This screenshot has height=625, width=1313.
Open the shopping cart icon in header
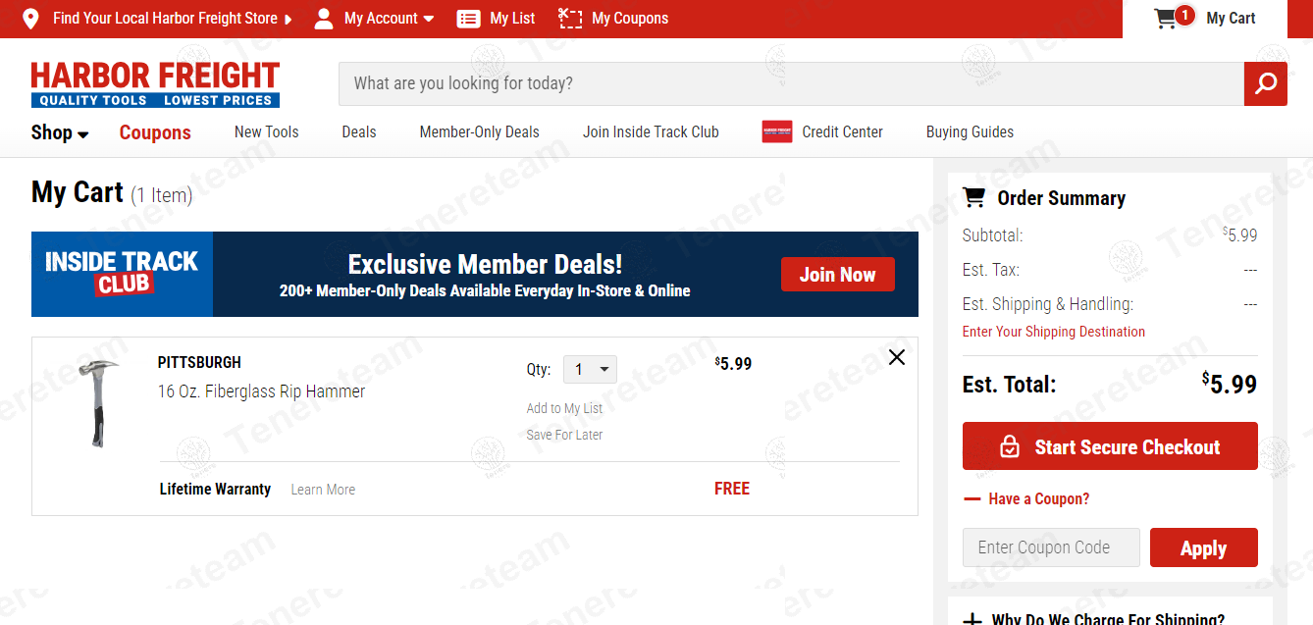tap(1166, 19)
